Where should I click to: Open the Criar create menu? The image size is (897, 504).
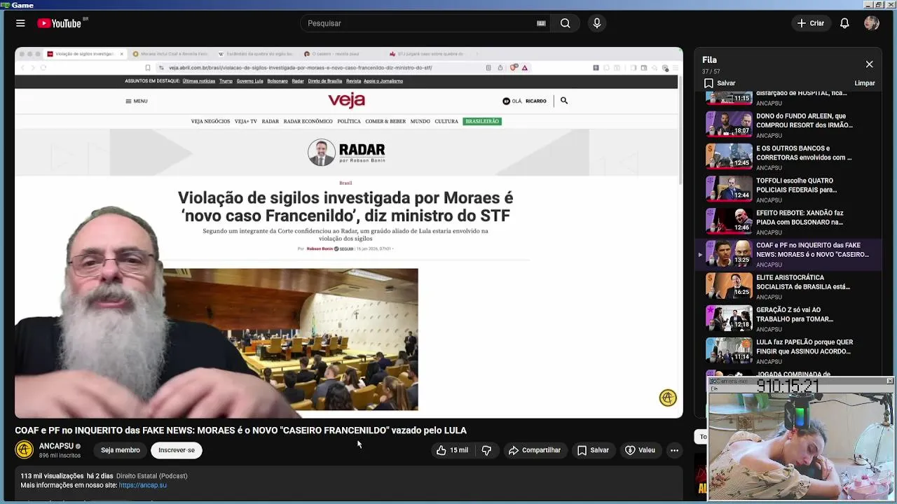[x=811, y=23]
